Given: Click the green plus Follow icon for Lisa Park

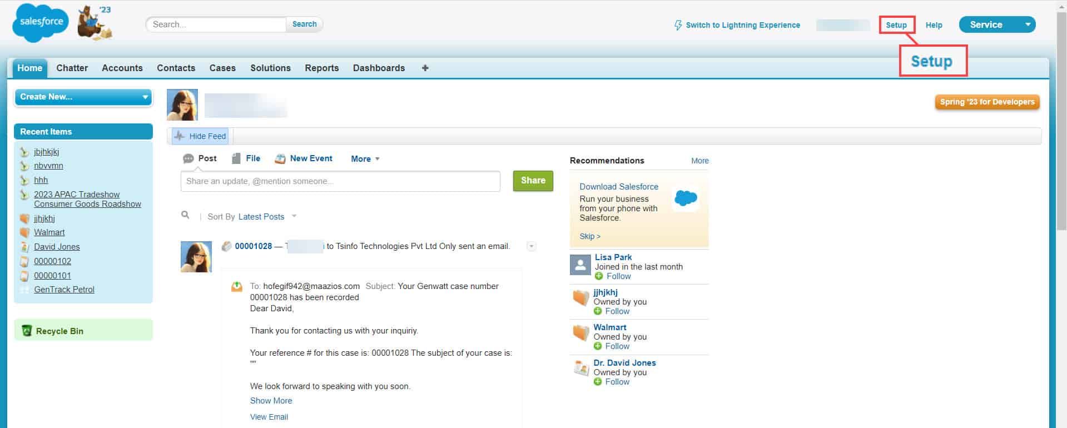Looking at the screenshot, I should tap(599, 276).
